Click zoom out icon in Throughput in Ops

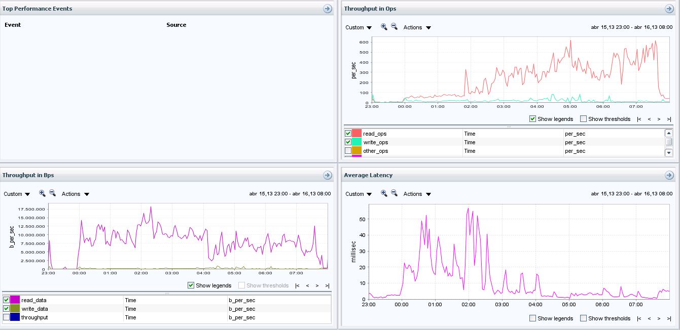point(394,27)
